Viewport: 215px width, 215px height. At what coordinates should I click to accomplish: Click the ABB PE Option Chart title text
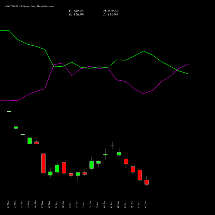point(30,6)
